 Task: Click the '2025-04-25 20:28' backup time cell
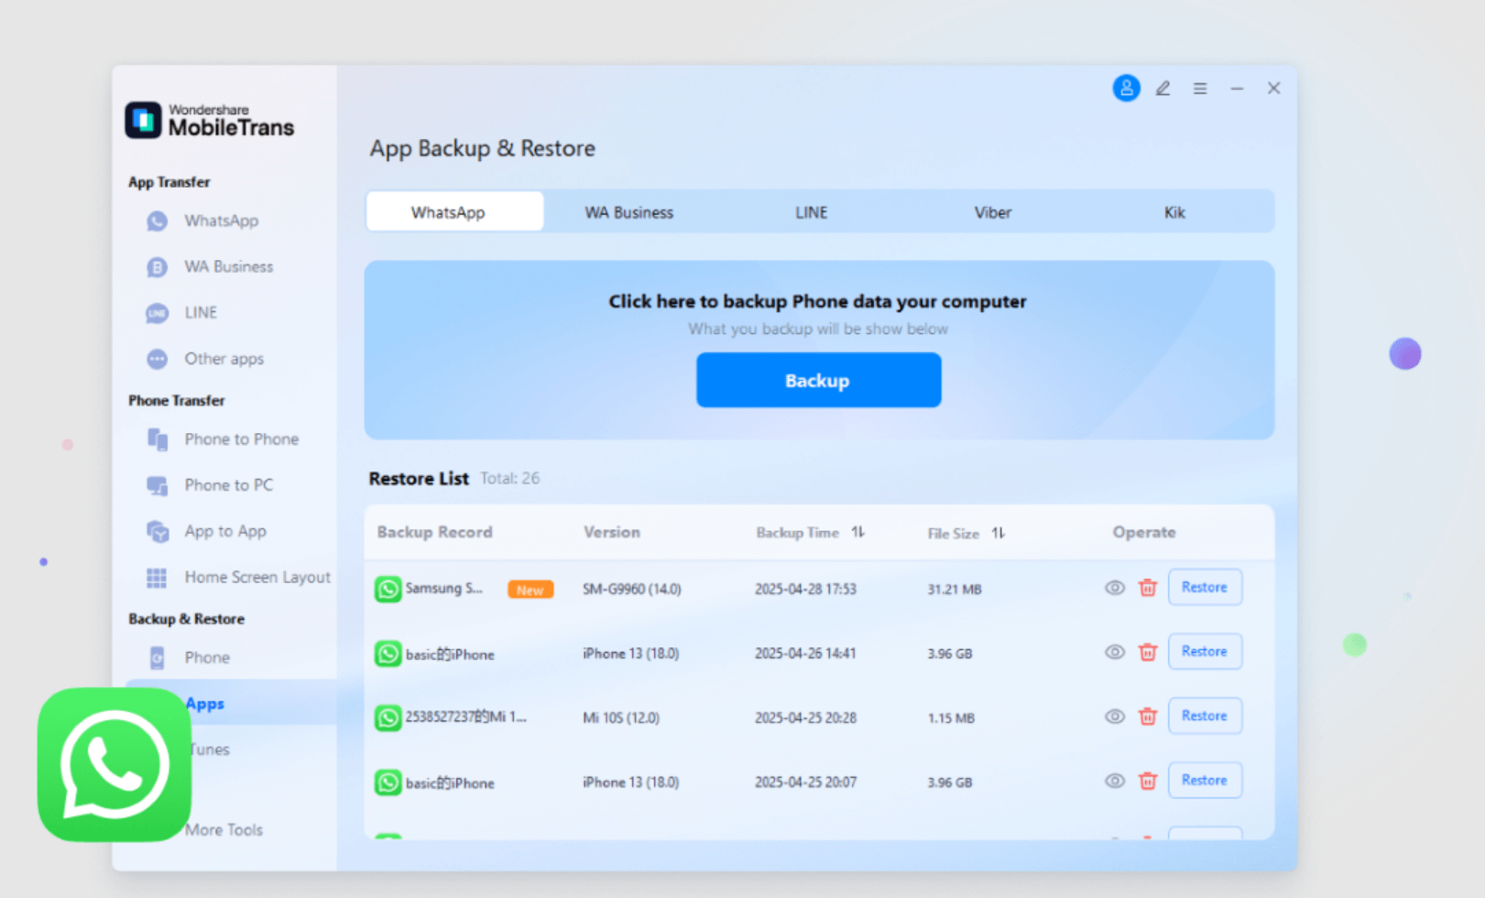(x=805, y=718)
